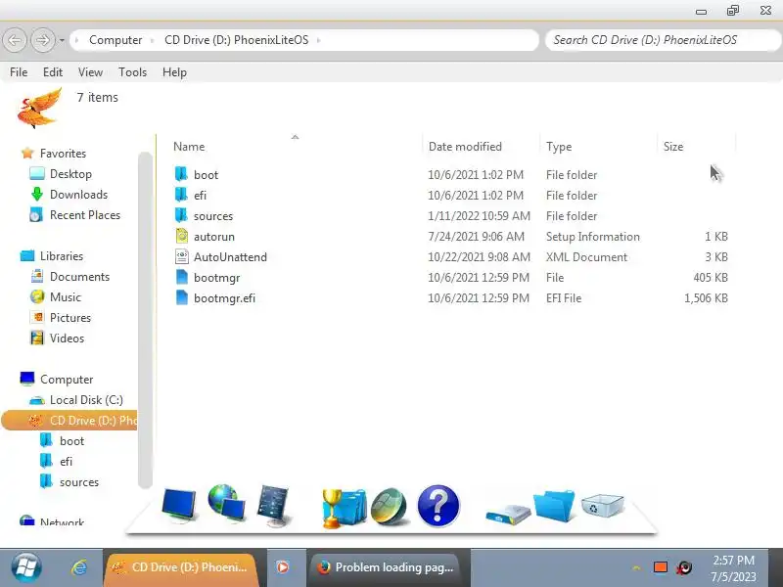The height and width of the screenshot is (587, 783).
Task: Launch Internet Explorer from taskbar
Action: coord(79,567)
